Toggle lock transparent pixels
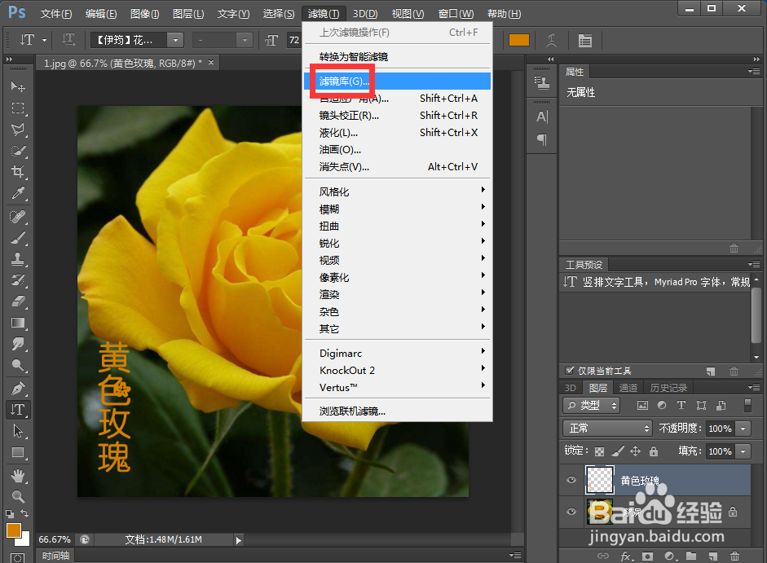 (599, 451)
